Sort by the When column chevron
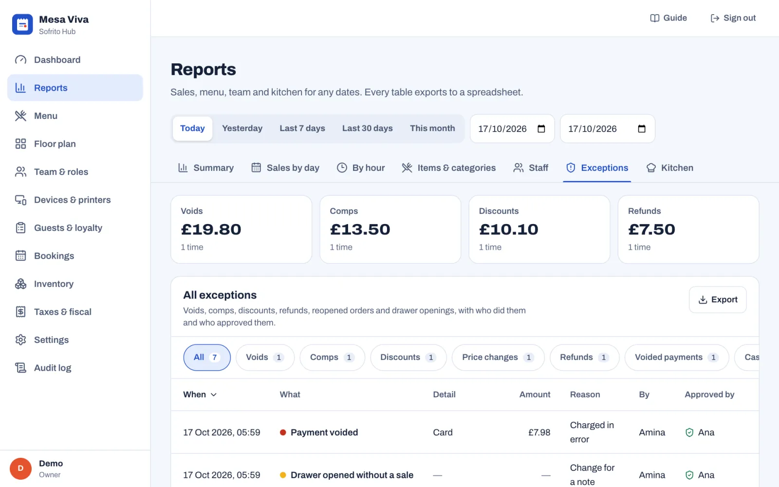 pyautogui.click(x=214, y=394)
